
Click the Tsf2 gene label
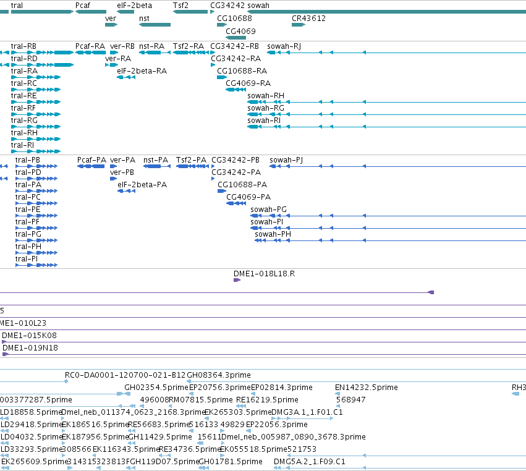pyautogui.click(x=180, y=6)
